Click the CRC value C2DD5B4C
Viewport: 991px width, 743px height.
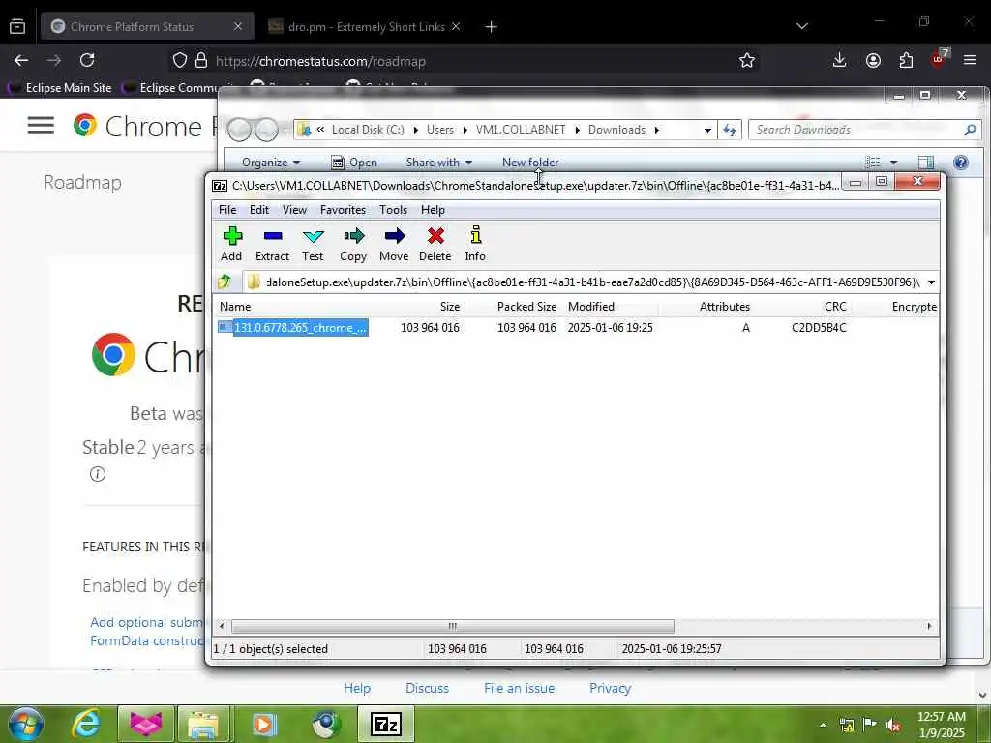819,327
